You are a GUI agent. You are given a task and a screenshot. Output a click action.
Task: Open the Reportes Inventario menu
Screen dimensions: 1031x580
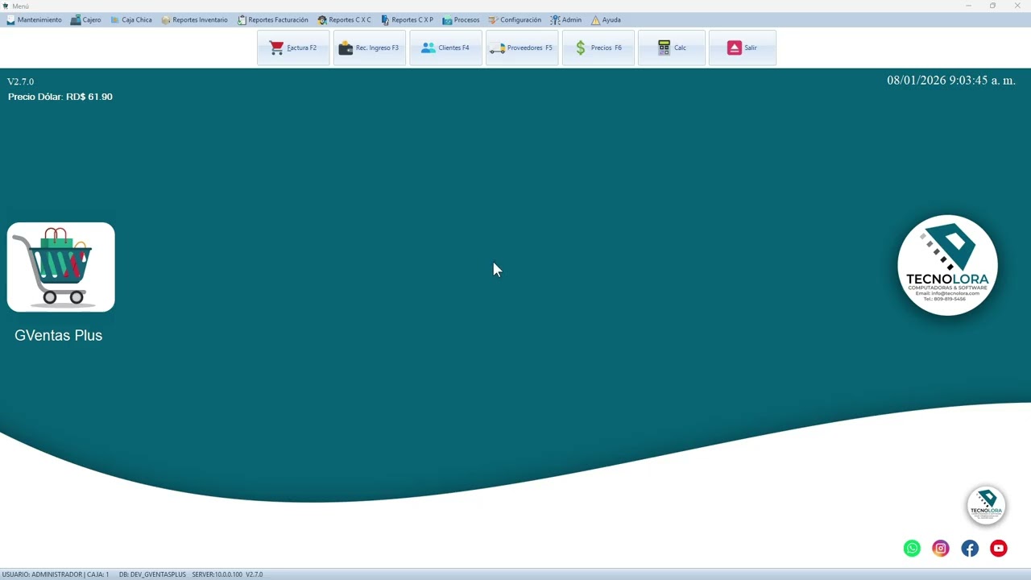coord(194,20)
